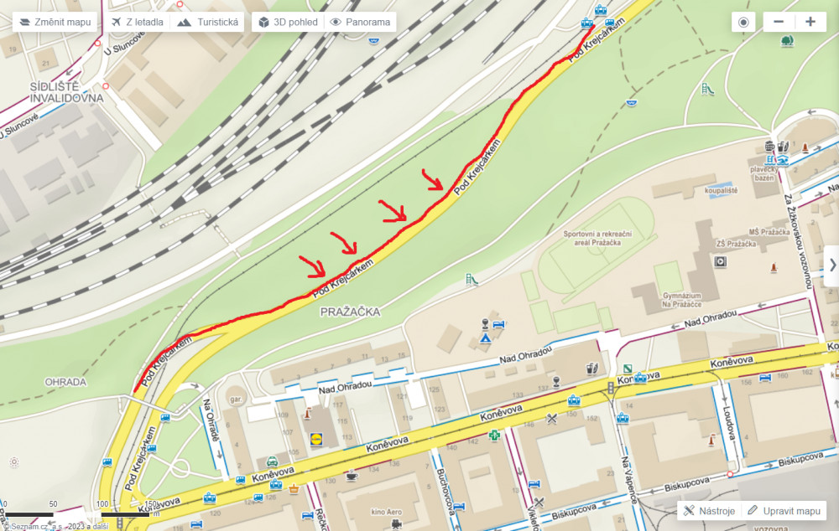Switch to Turistická map layer
The image size is (839, 531).
(207, 22)
